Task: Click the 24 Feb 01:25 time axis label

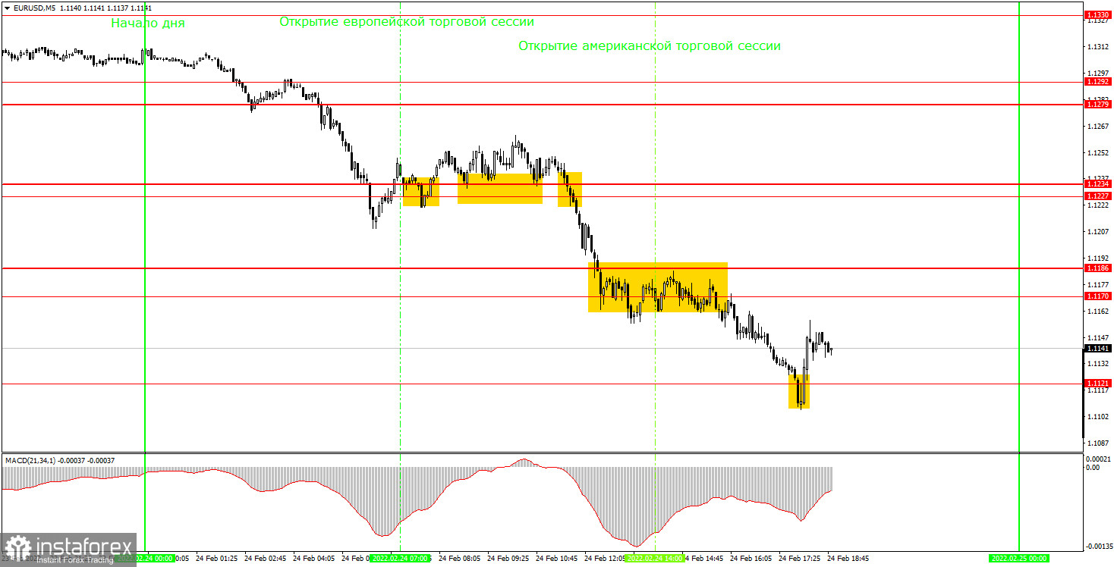Action: pyautogui.click(x=216, y=558)
